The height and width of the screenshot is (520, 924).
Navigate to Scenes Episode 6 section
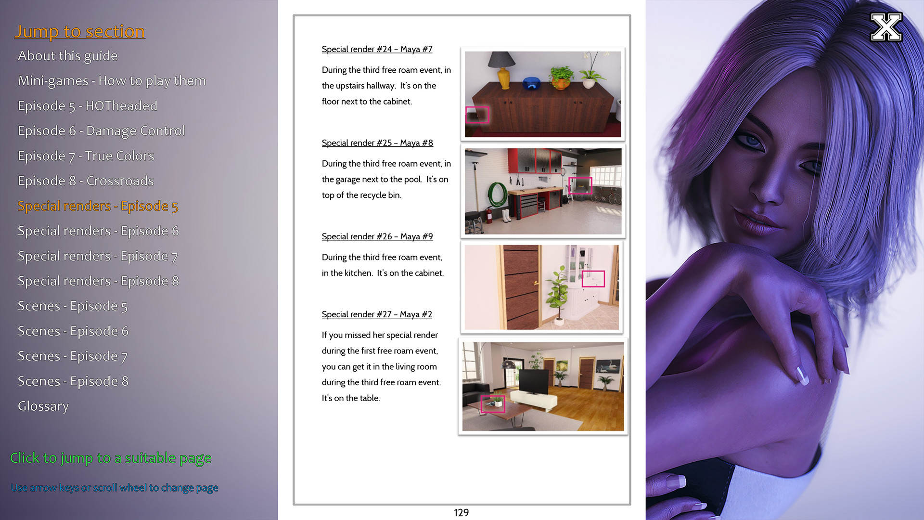(x=73, y=331)
